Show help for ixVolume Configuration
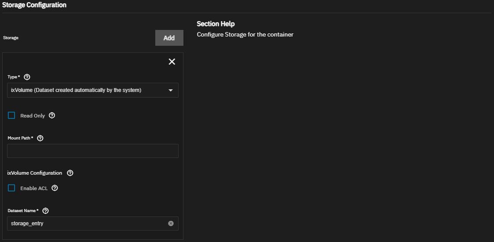The width and height of the screenshot is (494, 242). tap(70, 173)
